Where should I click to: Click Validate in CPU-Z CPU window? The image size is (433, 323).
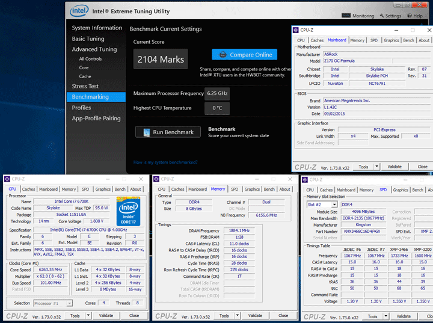click(106, 315)
